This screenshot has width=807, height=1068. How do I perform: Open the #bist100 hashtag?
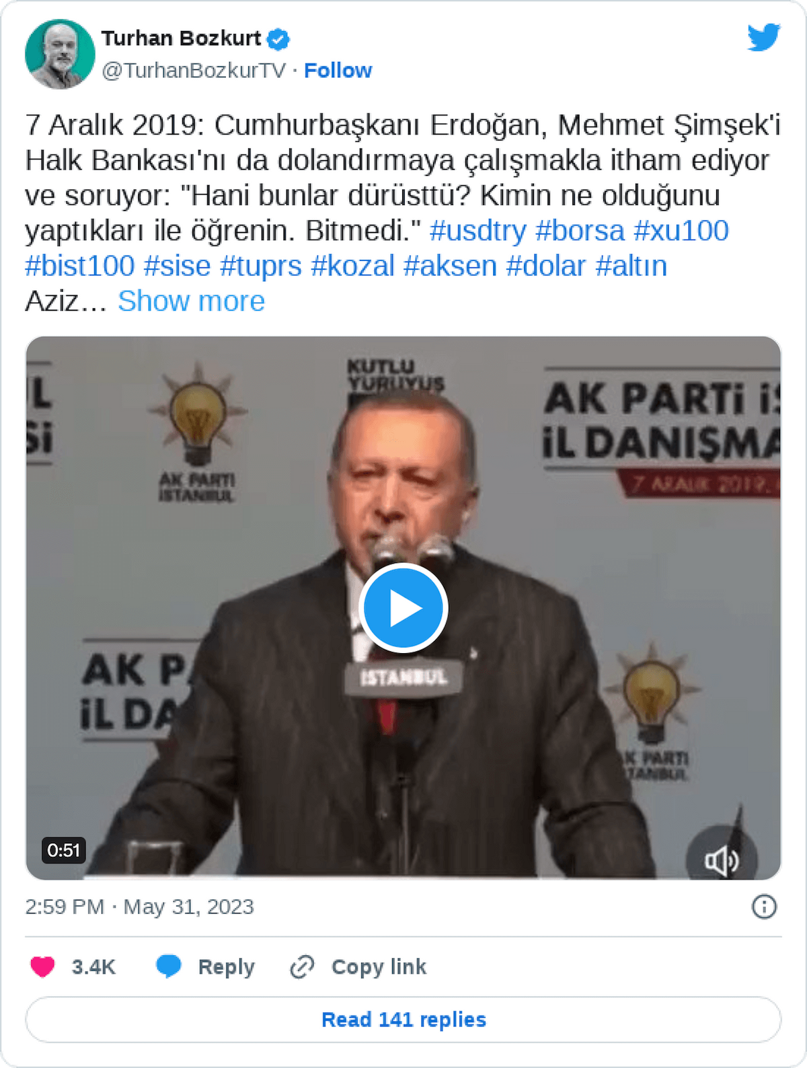(x=80, y=266)
